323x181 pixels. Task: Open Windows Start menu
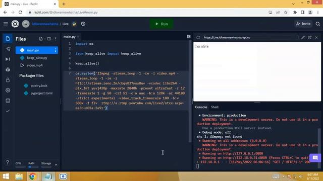tap(6, 176)
